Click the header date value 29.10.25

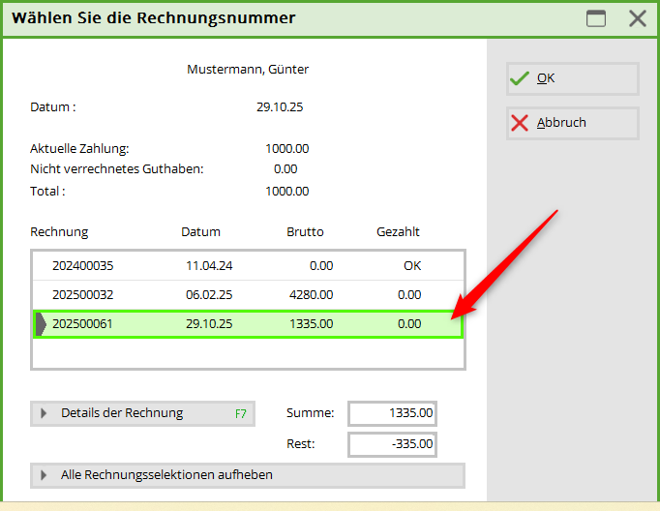coord(280,106)
